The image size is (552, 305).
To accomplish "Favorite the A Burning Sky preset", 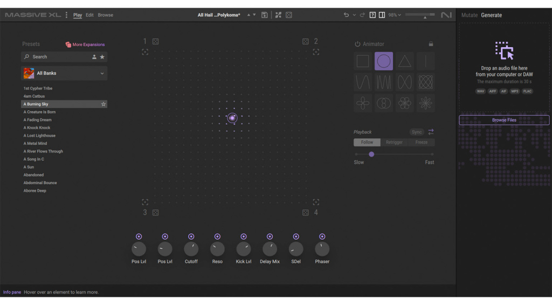I will pyautogui.click(x=103, y=104).
